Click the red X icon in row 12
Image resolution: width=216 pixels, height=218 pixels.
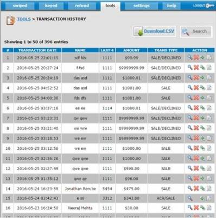196,168
